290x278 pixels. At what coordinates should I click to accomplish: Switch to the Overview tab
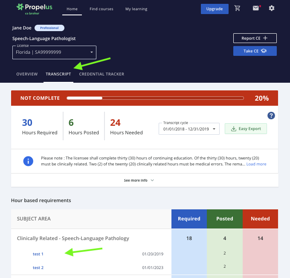pos(27,74)
